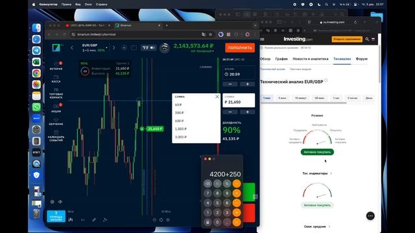Click the calculator plus key
This screenshot has height=233, width=415.
point(237,212)
